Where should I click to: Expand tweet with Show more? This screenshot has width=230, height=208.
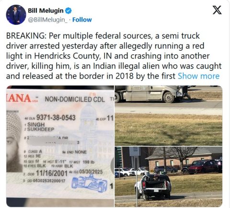pos(198,76)
